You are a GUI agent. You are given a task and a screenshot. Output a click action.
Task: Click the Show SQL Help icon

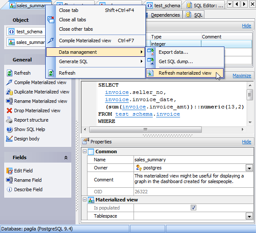coord(10,129)
